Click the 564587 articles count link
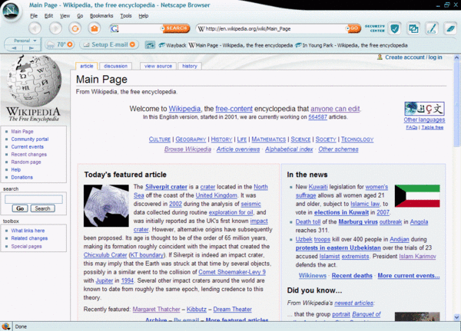This screenshot has height=331, width=461. tap(317, 117)
